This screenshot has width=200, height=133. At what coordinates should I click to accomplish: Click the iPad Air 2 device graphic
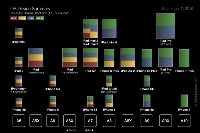tap(128, 58)
